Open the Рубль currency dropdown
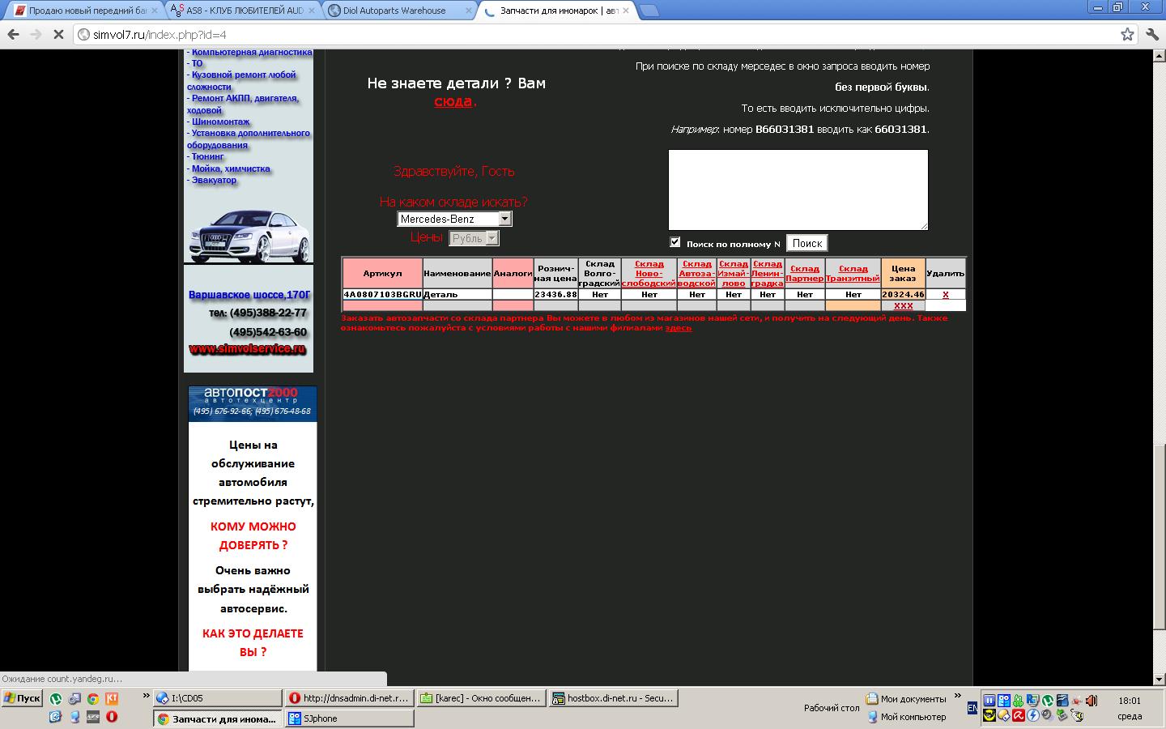Viewport: 1166px width, 729px height. pyautogui.click(x=492, y=238)
